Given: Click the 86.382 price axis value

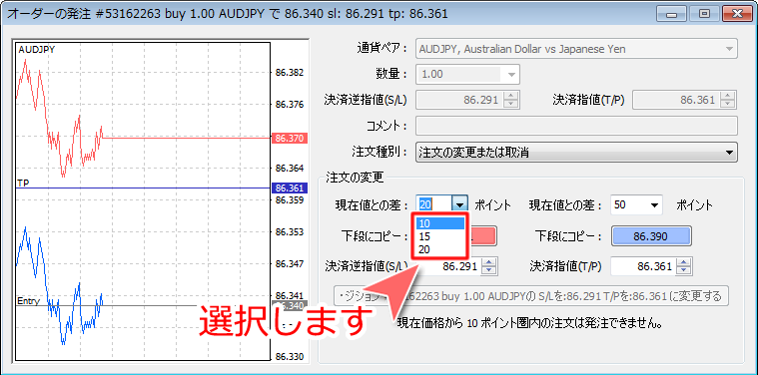Looking at the screenshot, I should [290, 73].
